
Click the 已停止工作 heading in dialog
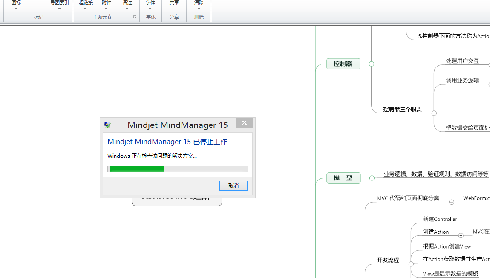click(x=167, y=142)
